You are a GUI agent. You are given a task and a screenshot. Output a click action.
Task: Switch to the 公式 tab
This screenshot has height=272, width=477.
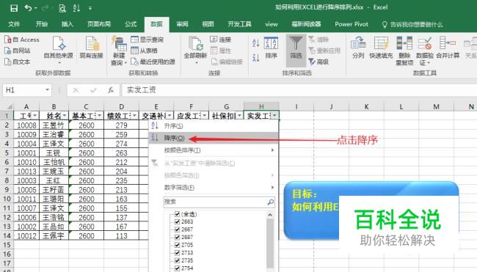point(131,24)
